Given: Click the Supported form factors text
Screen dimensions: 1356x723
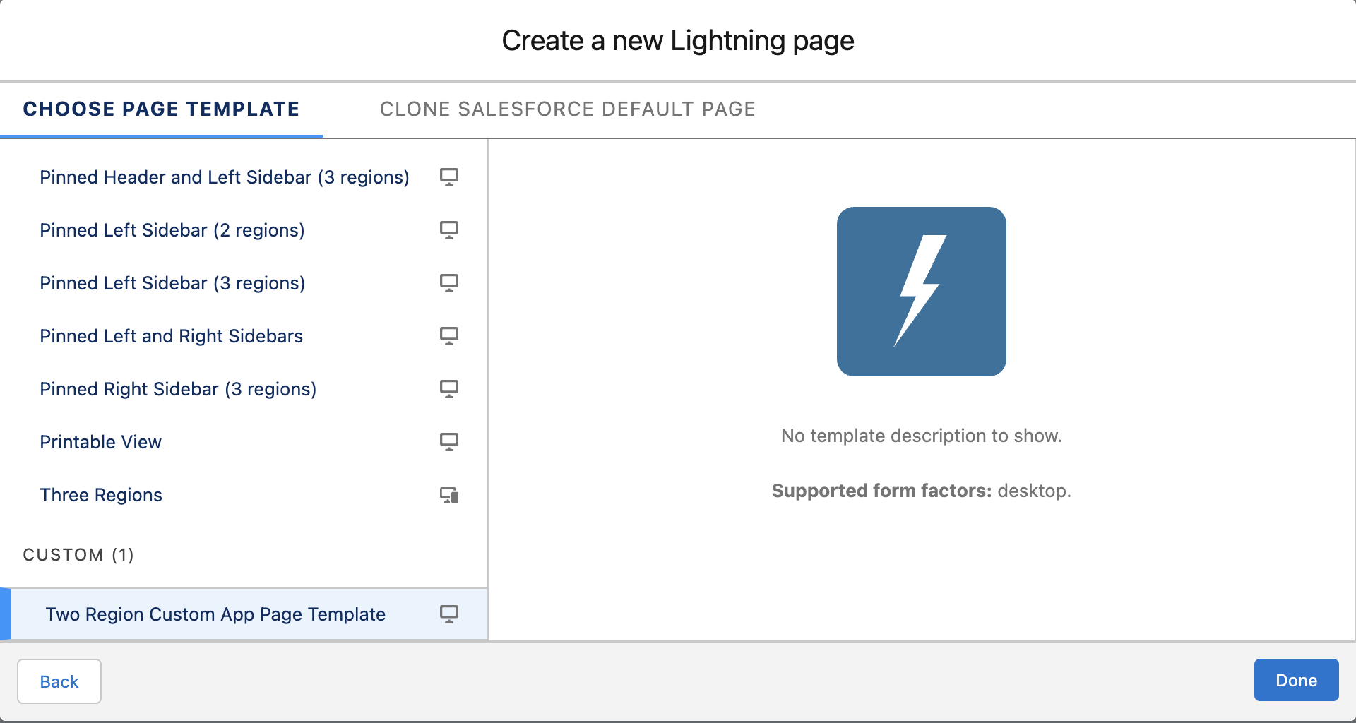Looking at the screenshot, I should point(921,491).
